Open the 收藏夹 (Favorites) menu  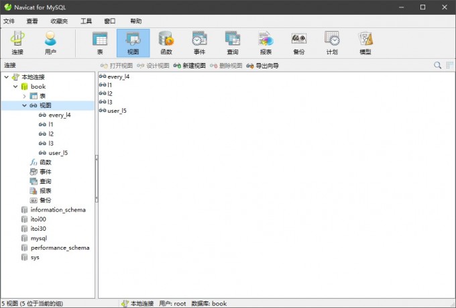59,21
